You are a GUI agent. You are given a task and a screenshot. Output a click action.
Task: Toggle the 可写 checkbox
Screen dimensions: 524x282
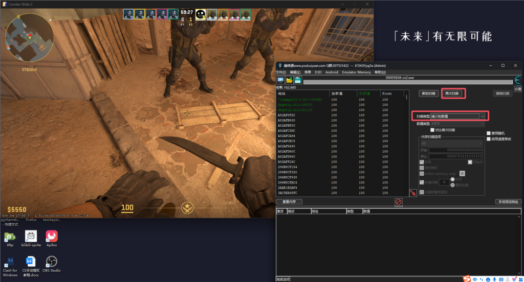[422, 162]
